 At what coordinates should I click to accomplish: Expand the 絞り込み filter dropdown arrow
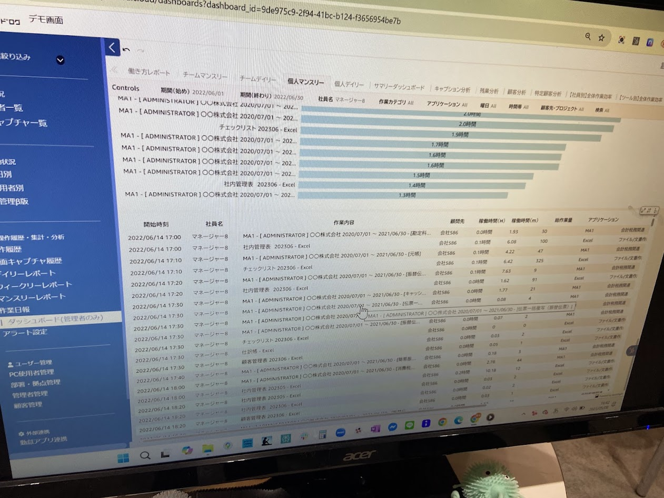click(x=60, y=60)
